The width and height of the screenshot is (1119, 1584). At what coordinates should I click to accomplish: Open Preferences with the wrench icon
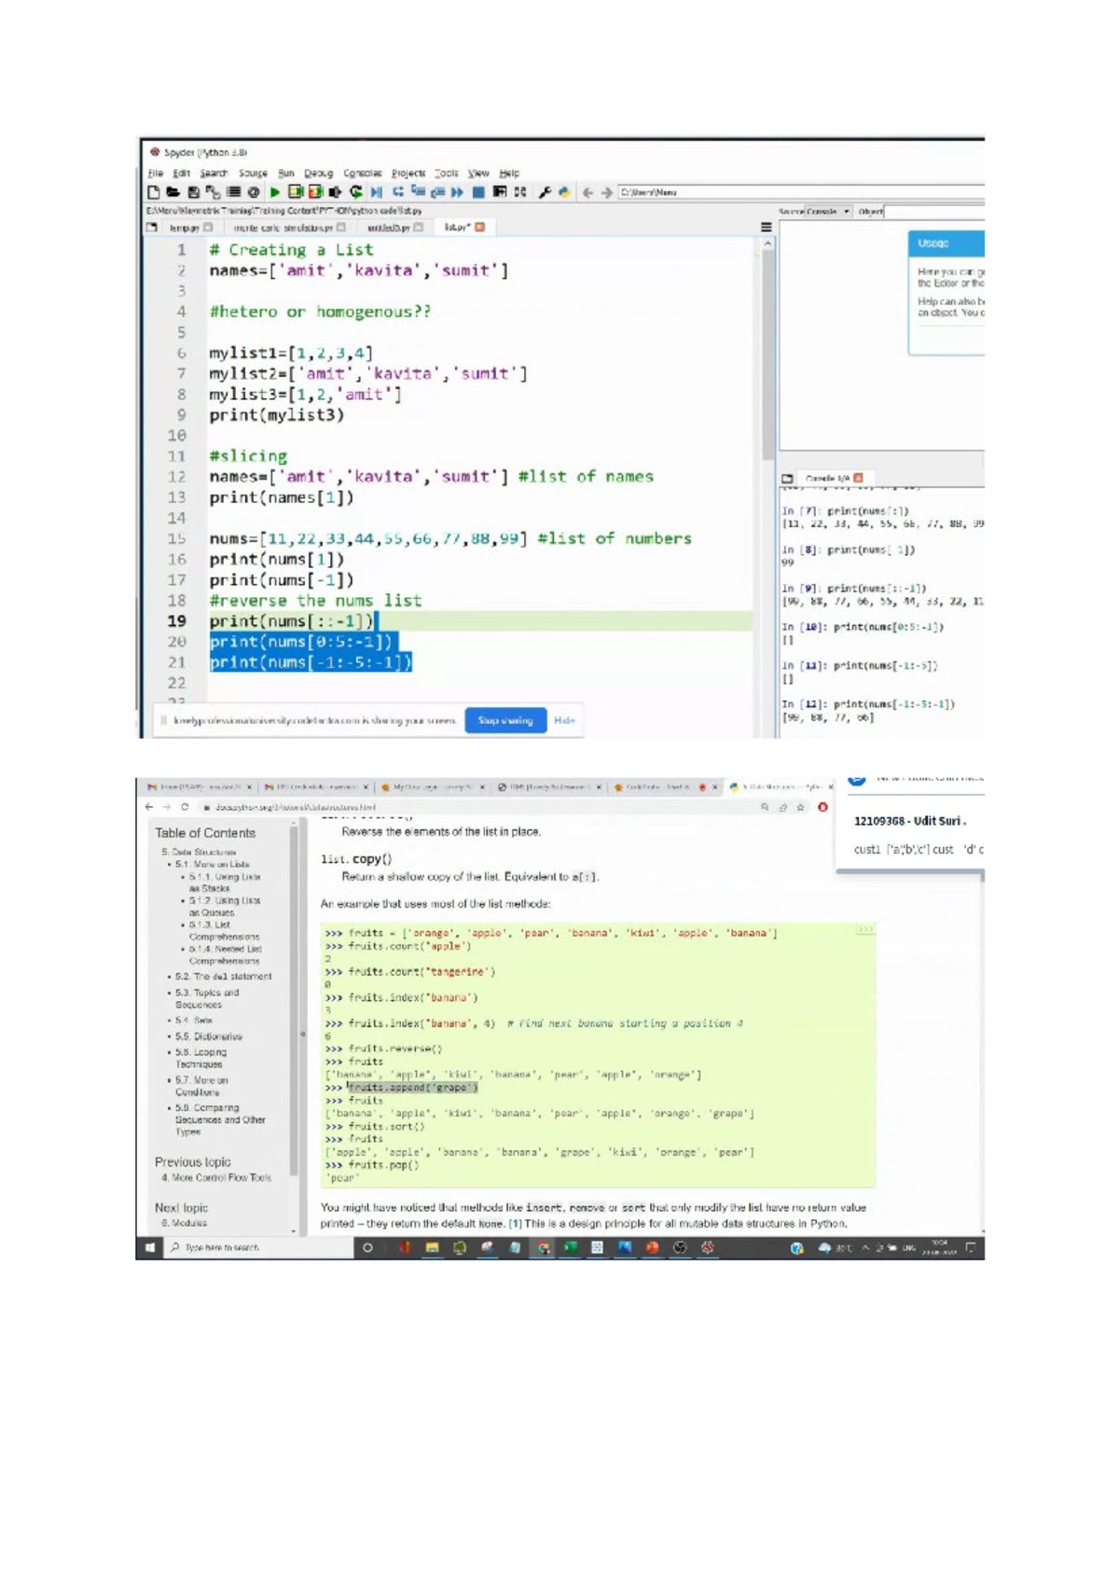point(545,192)
